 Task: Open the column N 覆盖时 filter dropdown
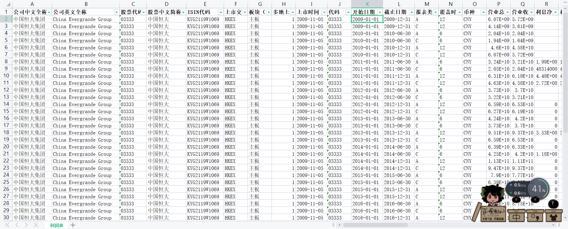(x=459, y=12)
